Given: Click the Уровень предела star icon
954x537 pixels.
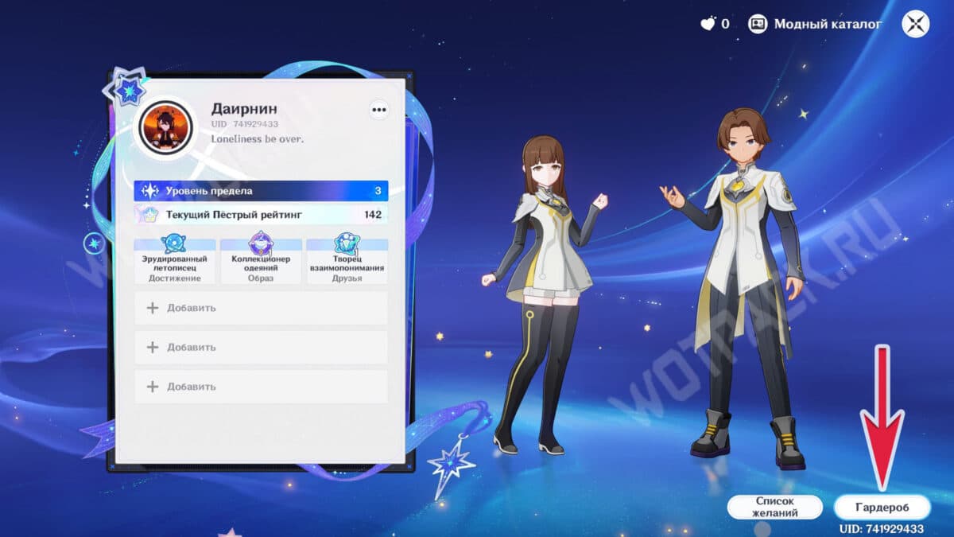Looking at the screenshot, I should (149, 191).
